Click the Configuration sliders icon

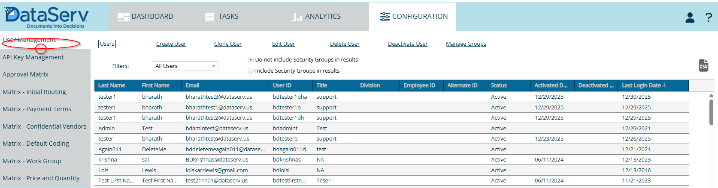385,17
